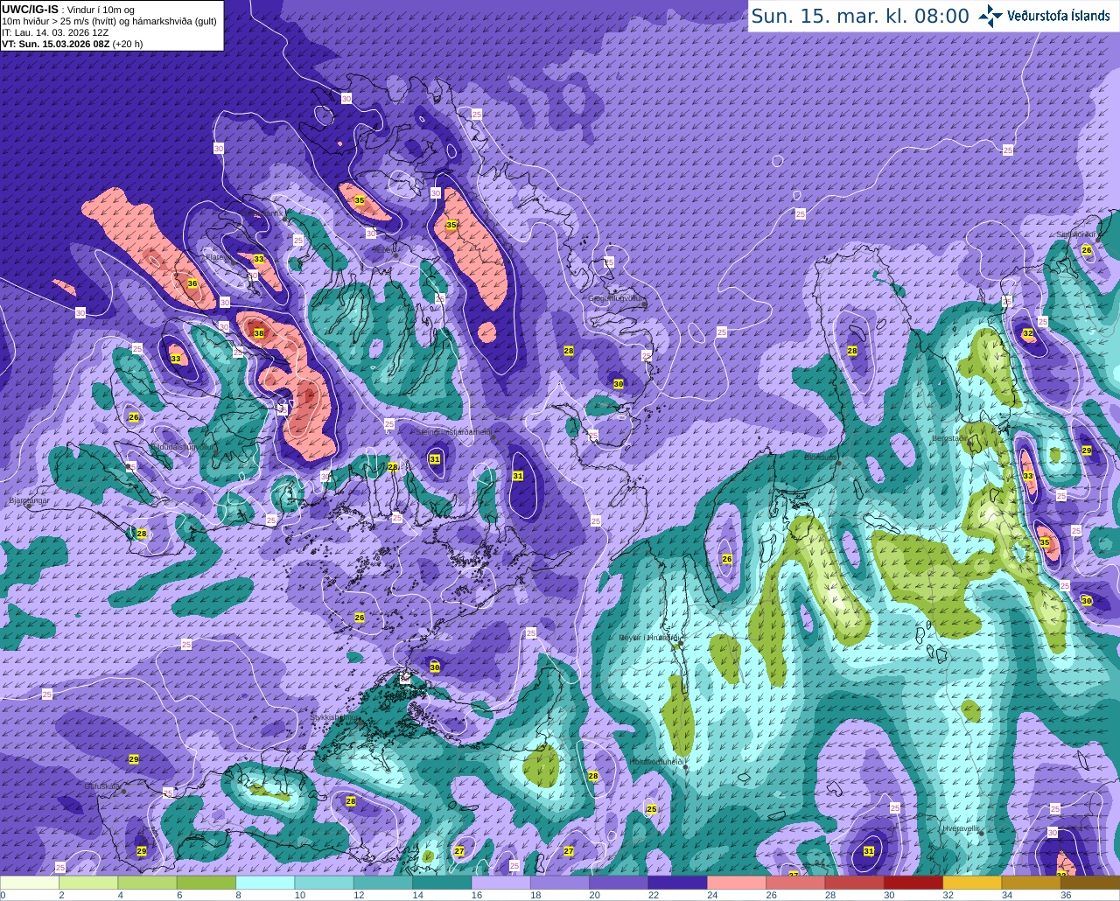Click the Holtavörðuheiði station label
Screen dimensions: 1120x901
tap(656, 762)
